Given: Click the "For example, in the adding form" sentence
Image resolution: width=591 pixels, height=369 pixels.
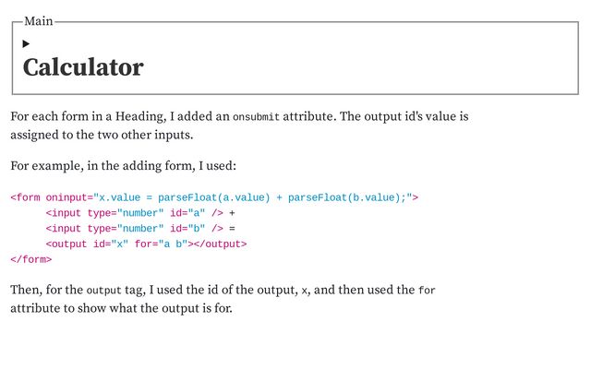Looking at the screenshot, I should (124, 166).
